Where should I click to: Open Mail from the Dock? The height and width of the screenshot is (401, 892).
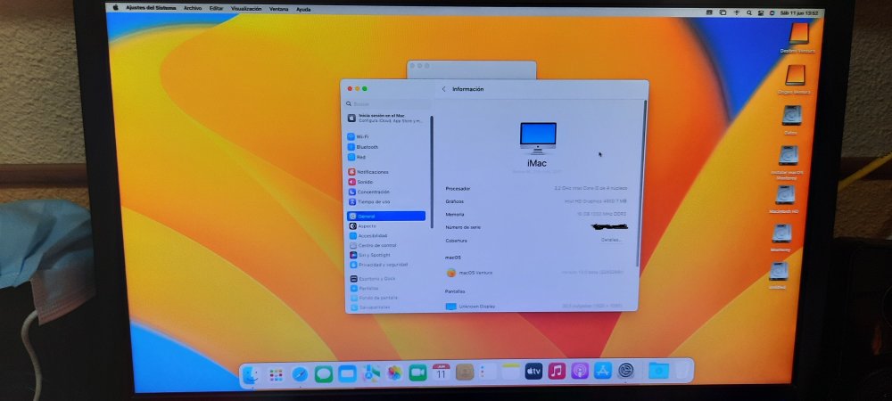point(347,373)
